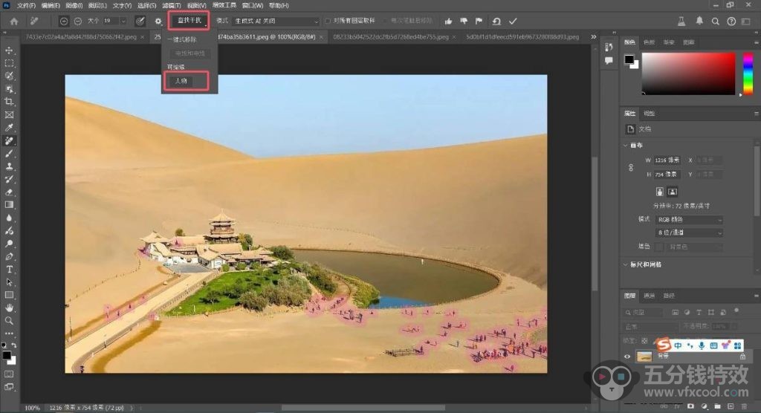
Task: Click the undo reset arrow icon
Action: coord(496,22)
